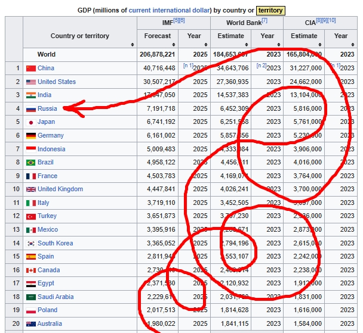Open the South Korea country link

point(56,243)
